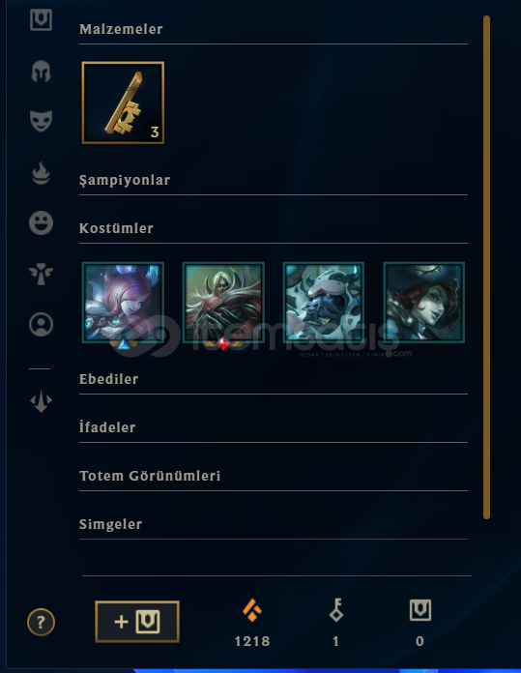Click the add chest plus button
The width and height of the screenshot is (521, 673).
coord(137,622)
